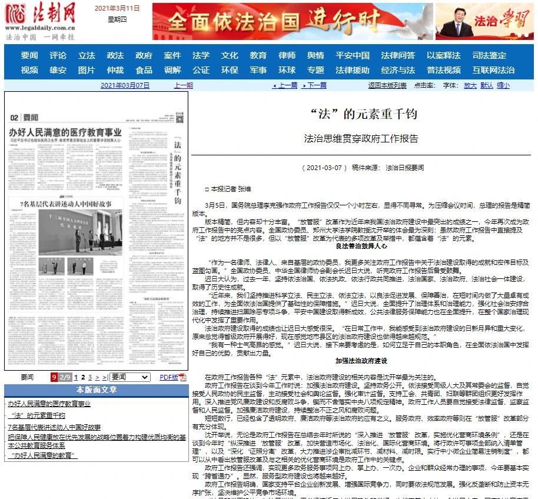This screenshot has width=538, height=499.
Task: Open the 案件 section
Action: (x=172, y=55)
